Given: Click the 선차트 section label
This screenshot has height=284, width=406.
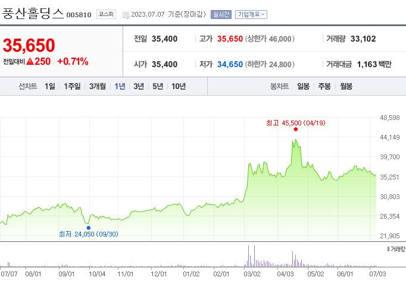Looking at the screenshot, I should pos(28,86).
